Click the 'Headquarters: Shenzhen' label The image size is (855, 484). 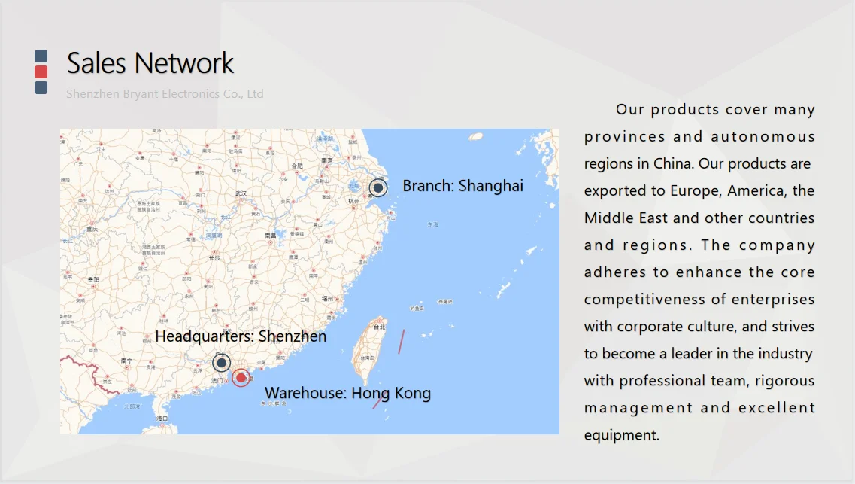[x=241, y=336]
